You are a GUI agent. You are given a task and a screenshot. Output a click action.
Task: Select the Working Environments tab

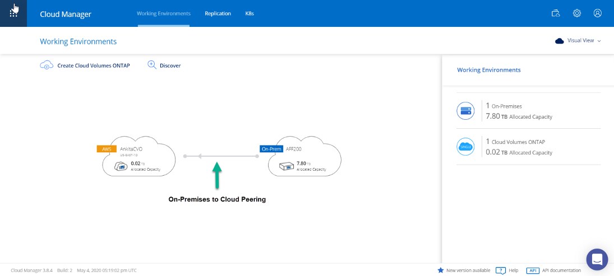[163, 13]
